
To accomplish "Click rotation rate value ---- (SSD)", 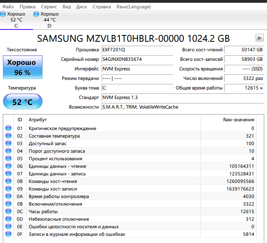I will pyautogui.click(x=244, y=69).
